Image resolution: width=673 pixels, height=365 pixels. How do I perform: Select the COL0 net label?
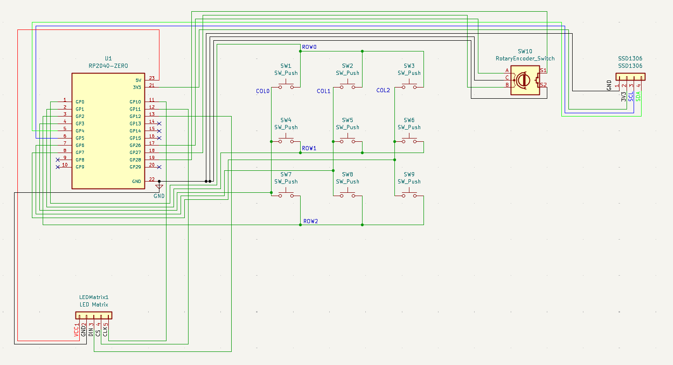[x=263, y=91]
